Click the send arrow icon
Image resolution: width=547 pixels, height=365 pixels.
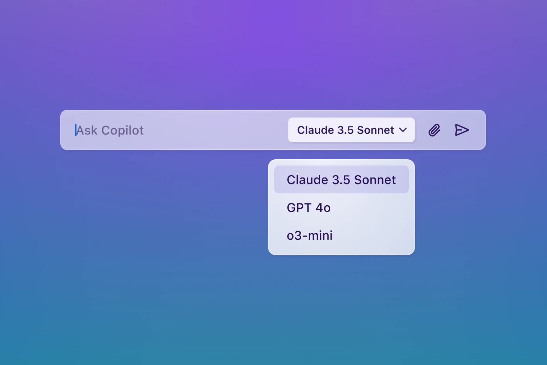tap(462, 130)
